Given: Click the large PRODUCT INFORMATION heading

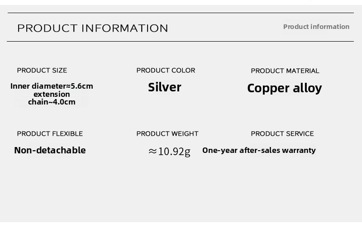Looking at the screenshot, I should coord(92,28).
